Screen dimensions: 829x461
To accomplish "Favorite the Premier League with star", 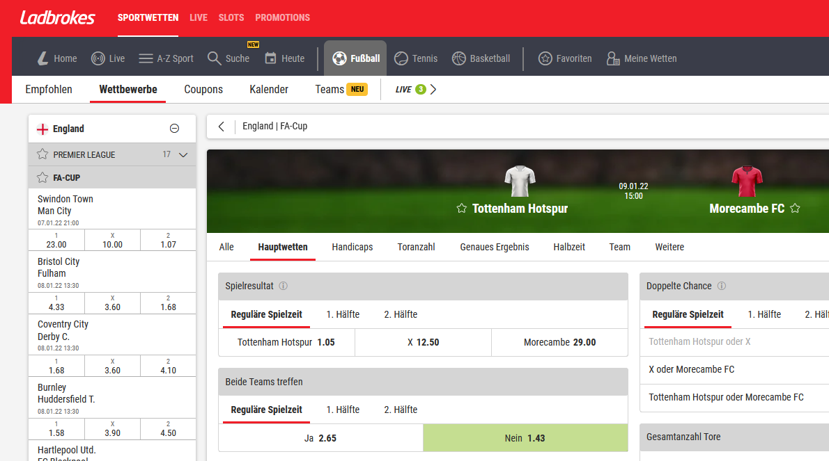I will [42, 154].
